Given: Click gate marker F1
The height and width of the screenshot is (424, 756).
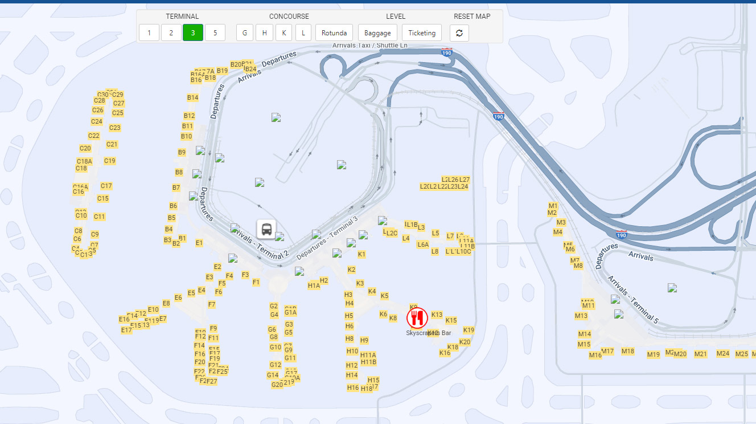Looking at the screenshot, I should pos(256,282).
